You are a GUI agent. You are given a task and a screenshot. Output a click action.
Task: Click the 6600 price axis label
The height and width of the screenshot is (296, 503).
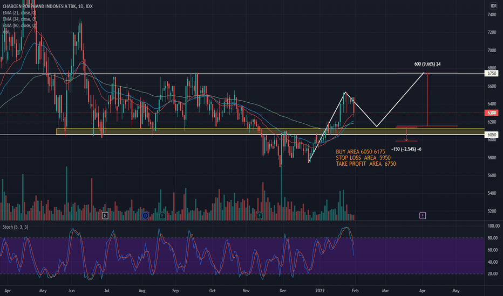point(492,87)
